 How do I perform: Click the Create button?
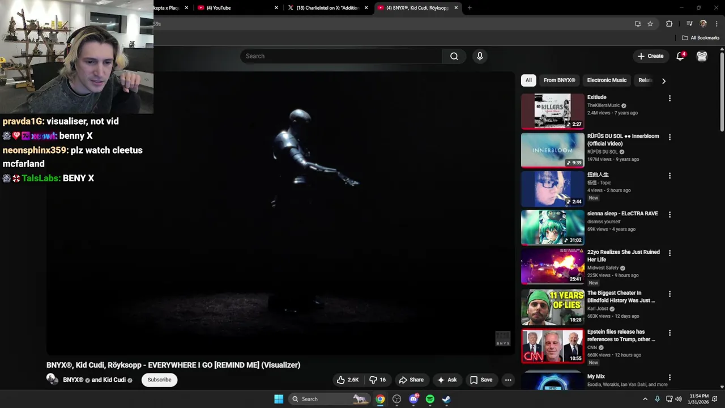pyautogui.click(x=650, y=56)
